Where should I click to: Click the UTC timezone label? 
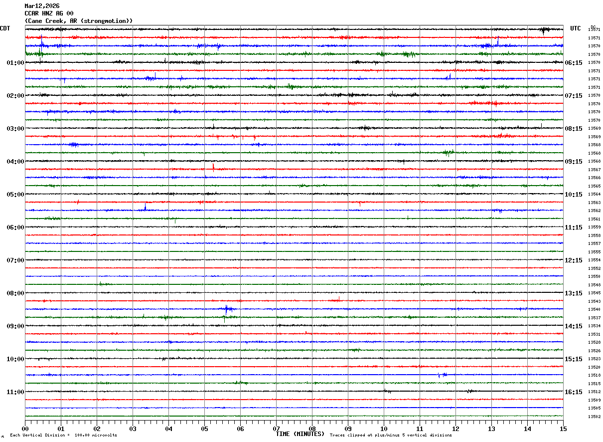click(576, 28)
